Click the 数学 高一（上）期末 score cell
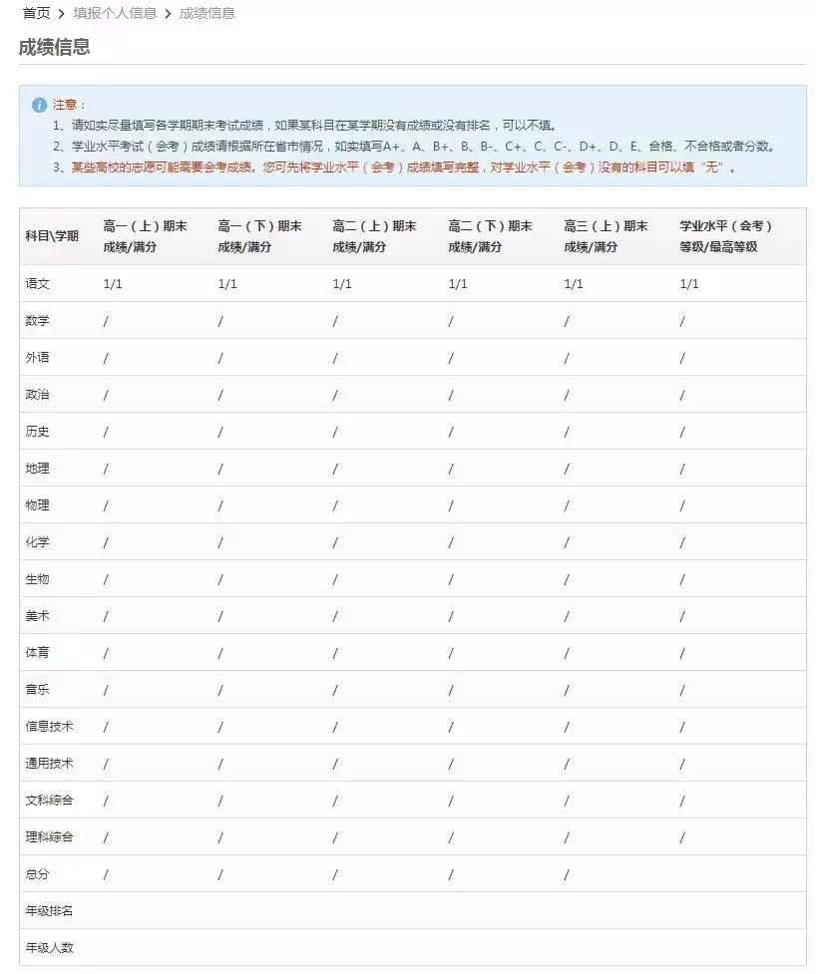Screen dimensions: 816x974 click(106, 320)
